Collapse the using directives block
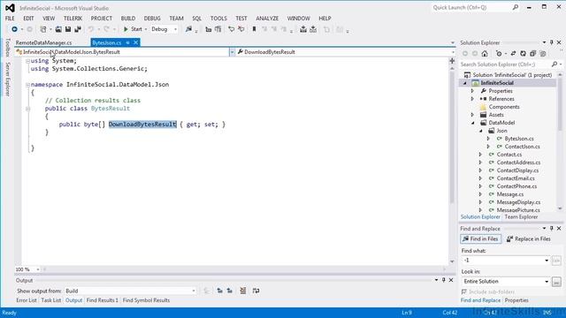 point(27,61)
